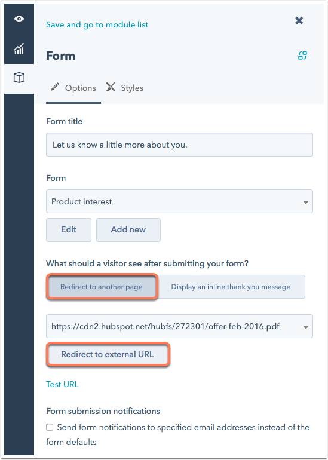Select the cube module sidebar icon
328x460 pixels.
click(19, 78)
